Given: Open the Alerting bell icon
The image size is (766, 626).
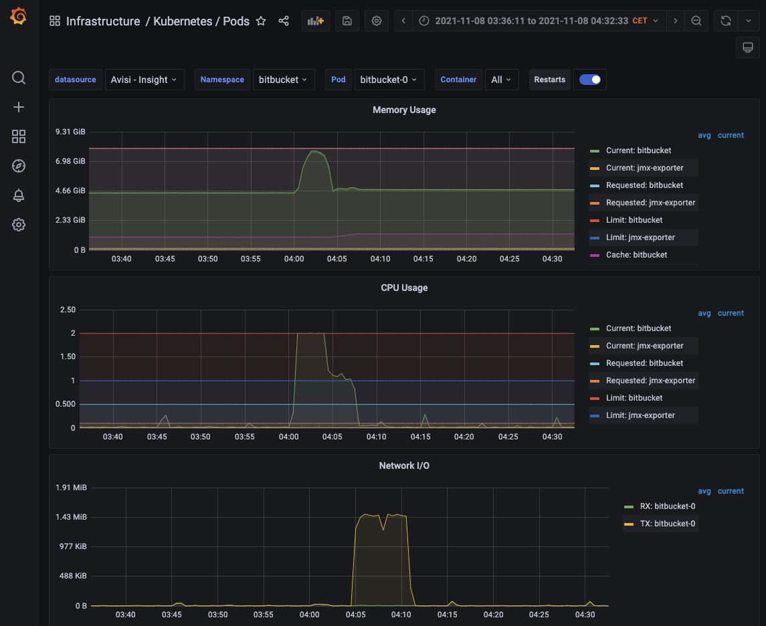Looking at the screenshot, I should tap(19, 195).
